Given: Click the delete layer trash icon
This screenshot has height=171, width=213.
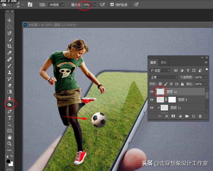Looking at the screenshot, I should pos(200,116).
